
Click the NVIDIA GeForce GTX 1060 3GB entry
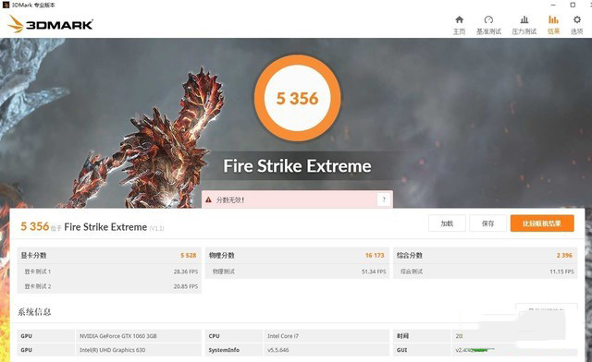[117, 336]
